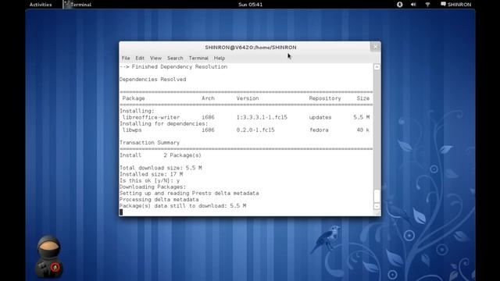
Task: Click the 'Arch' column header
Action: click(x=208, y=98)
